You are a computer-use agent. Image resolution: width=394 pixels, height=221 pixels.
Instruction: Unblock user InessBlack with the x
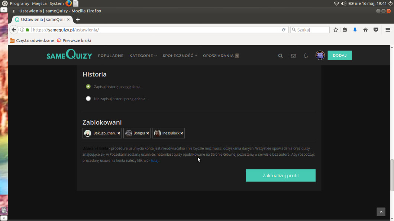tap(182, 133)
